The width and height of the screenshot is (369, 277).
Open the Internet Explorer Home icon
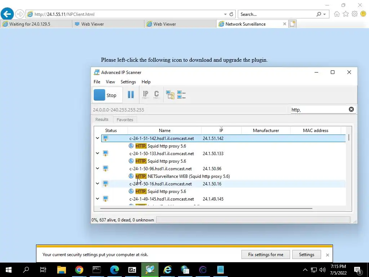click(x=337, y=14)
